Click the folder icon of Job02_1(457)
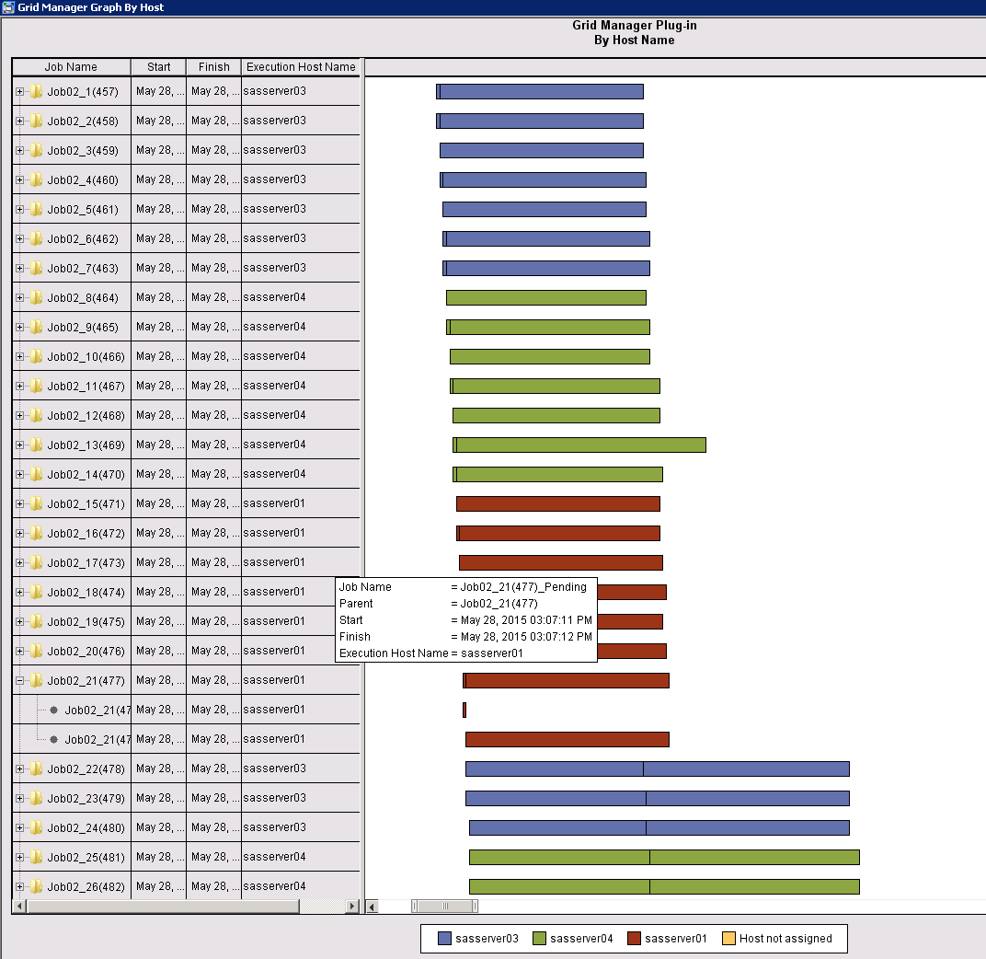This screenshot has height=959, width=986. (37, 91)
